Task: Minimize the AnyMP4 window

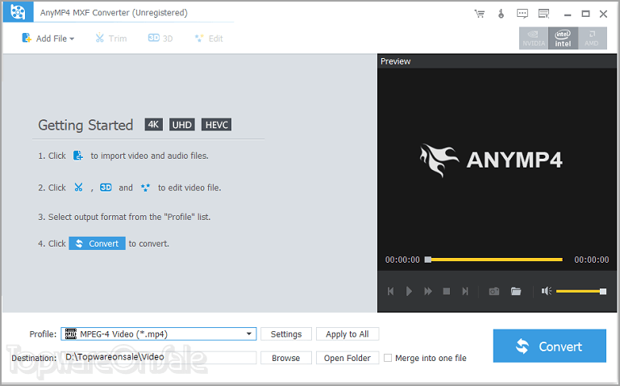Action: pos(568,15)
